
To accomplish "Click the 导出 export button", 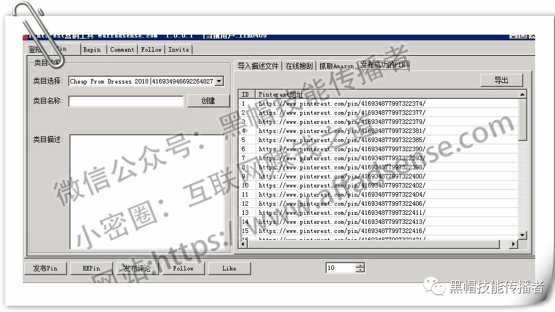I will (x=502, y=80).
